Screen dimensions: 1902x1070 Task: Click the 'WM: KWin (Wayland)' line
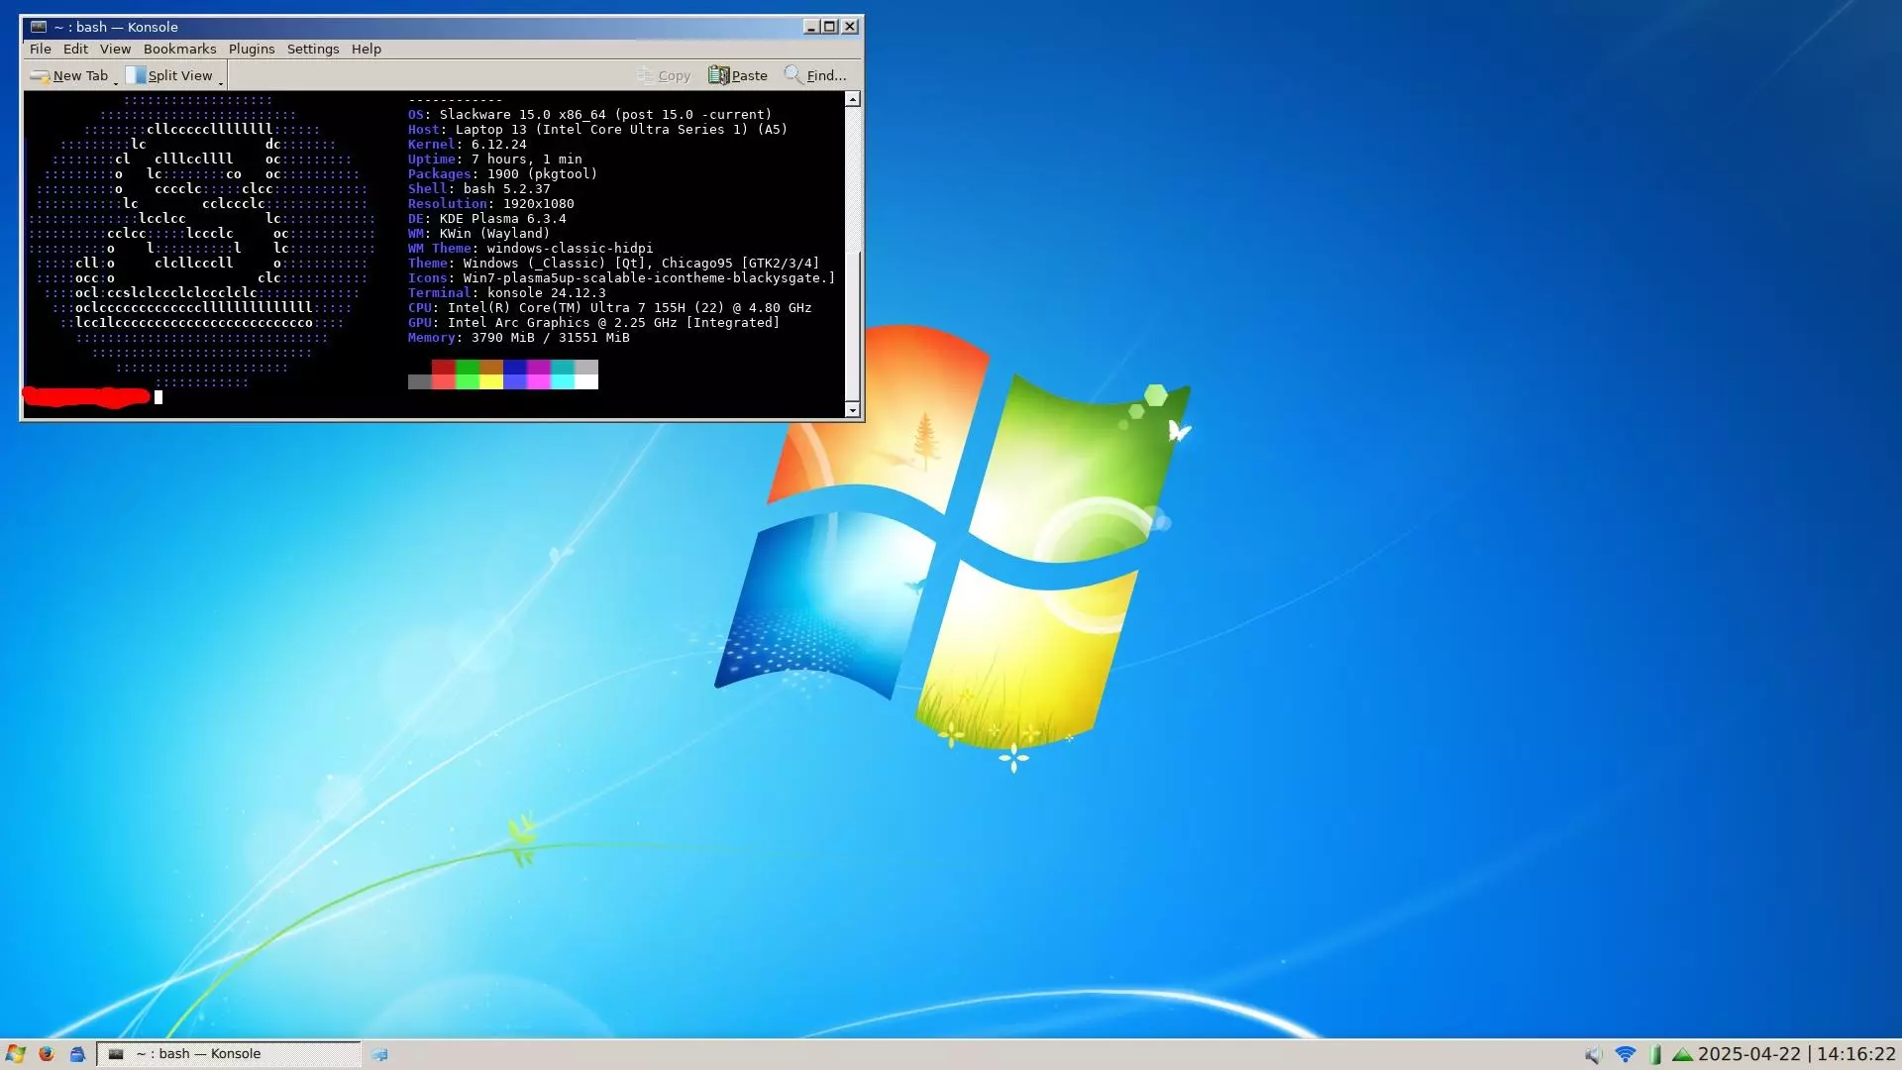479,234
